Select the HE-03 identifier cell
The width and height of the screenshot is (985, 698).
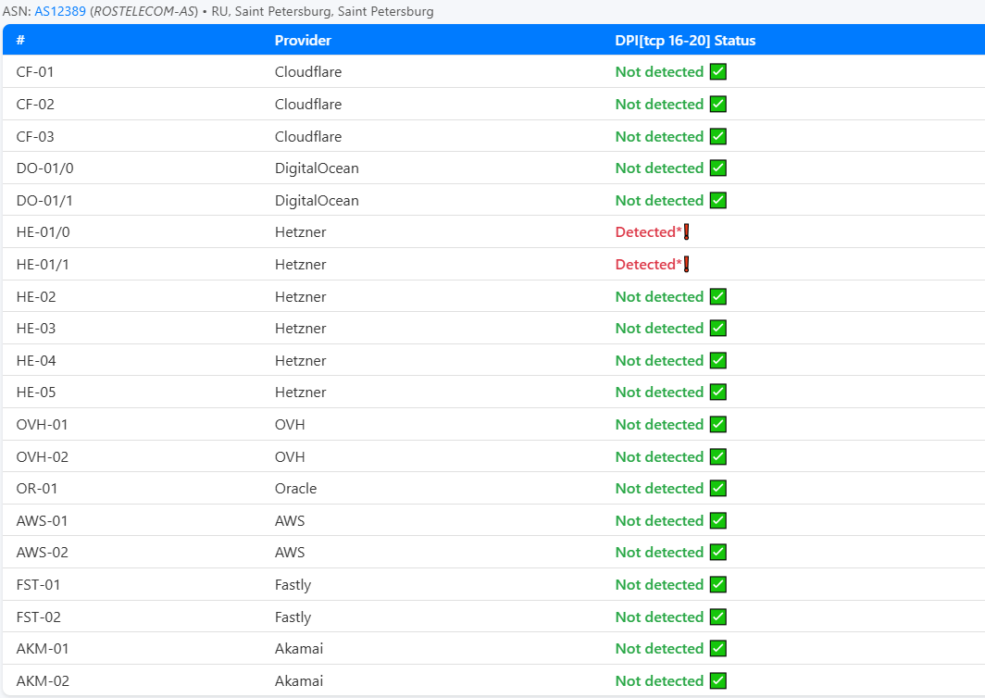coord(36,328)
